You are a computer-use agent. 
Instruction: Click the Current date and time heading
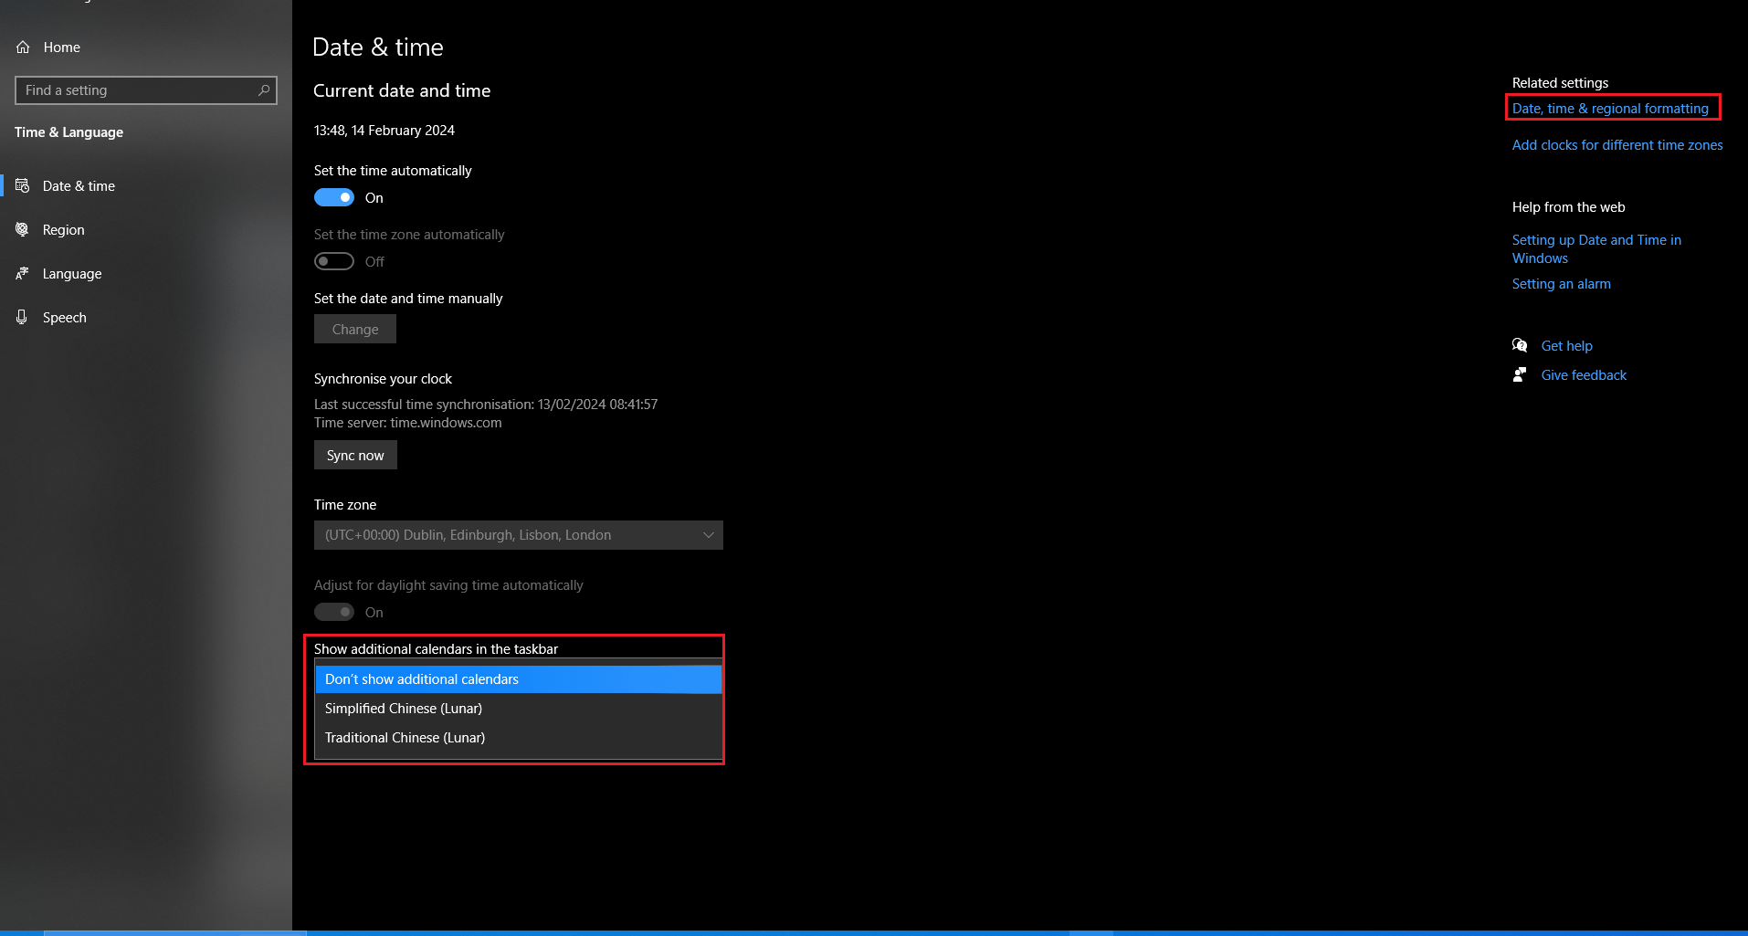[x=402, y=90]
